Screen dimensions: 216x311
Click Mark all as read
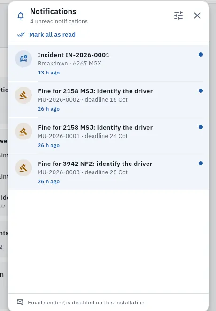click(46, 35)
